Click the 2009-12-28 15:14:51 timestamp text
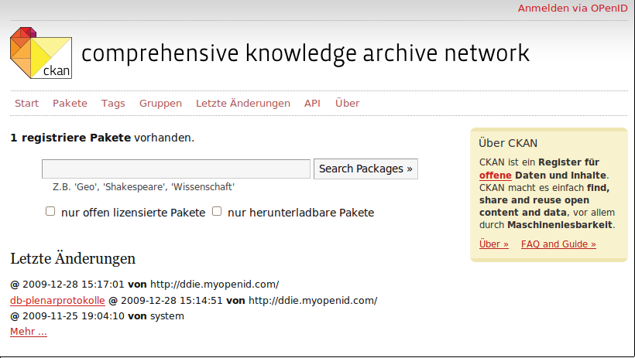635x358 pixels. click(172, 301)
